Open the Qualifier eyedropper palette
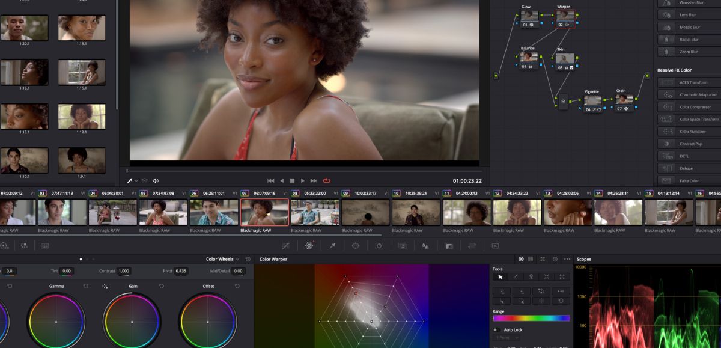The image size is (721, 348). 332,246
